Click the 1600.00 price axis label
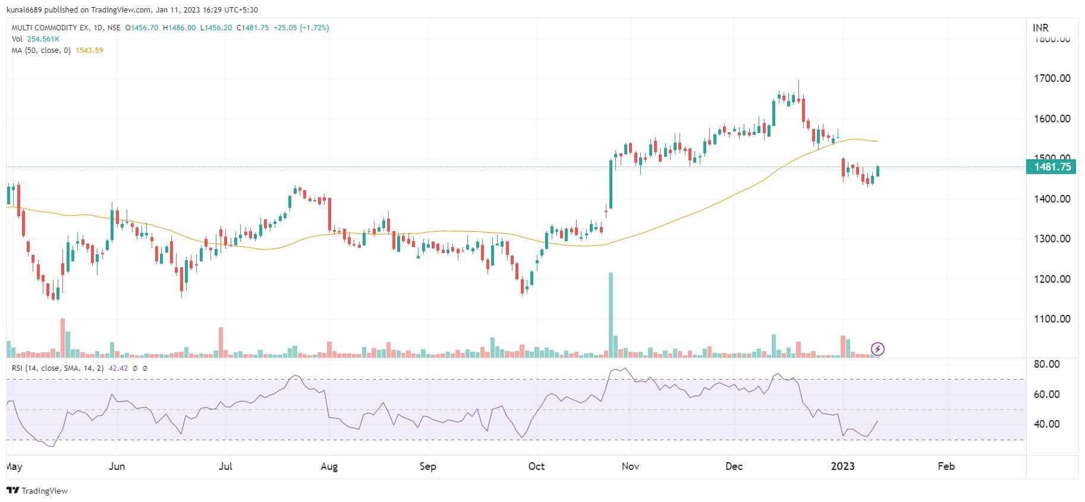The width and height of the screenshot is (1085, 502). pos(1052,118)
